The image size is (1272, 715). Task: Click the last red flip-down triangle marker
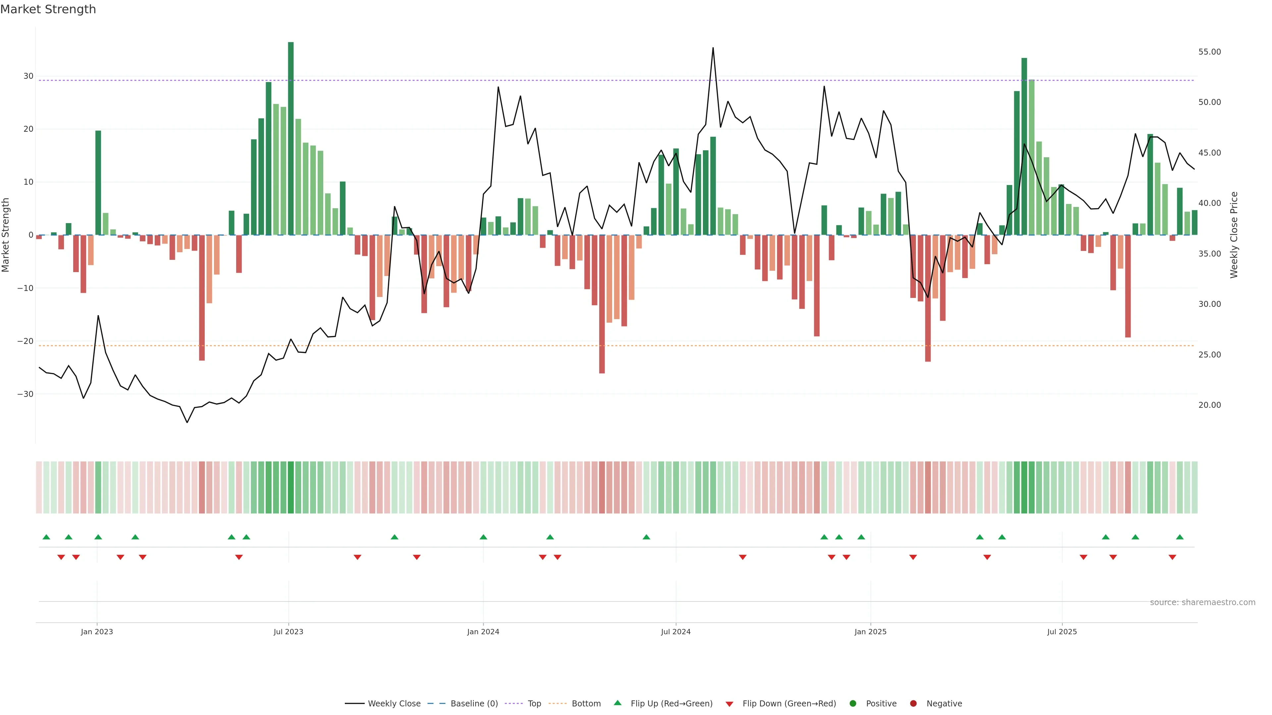1172,557
